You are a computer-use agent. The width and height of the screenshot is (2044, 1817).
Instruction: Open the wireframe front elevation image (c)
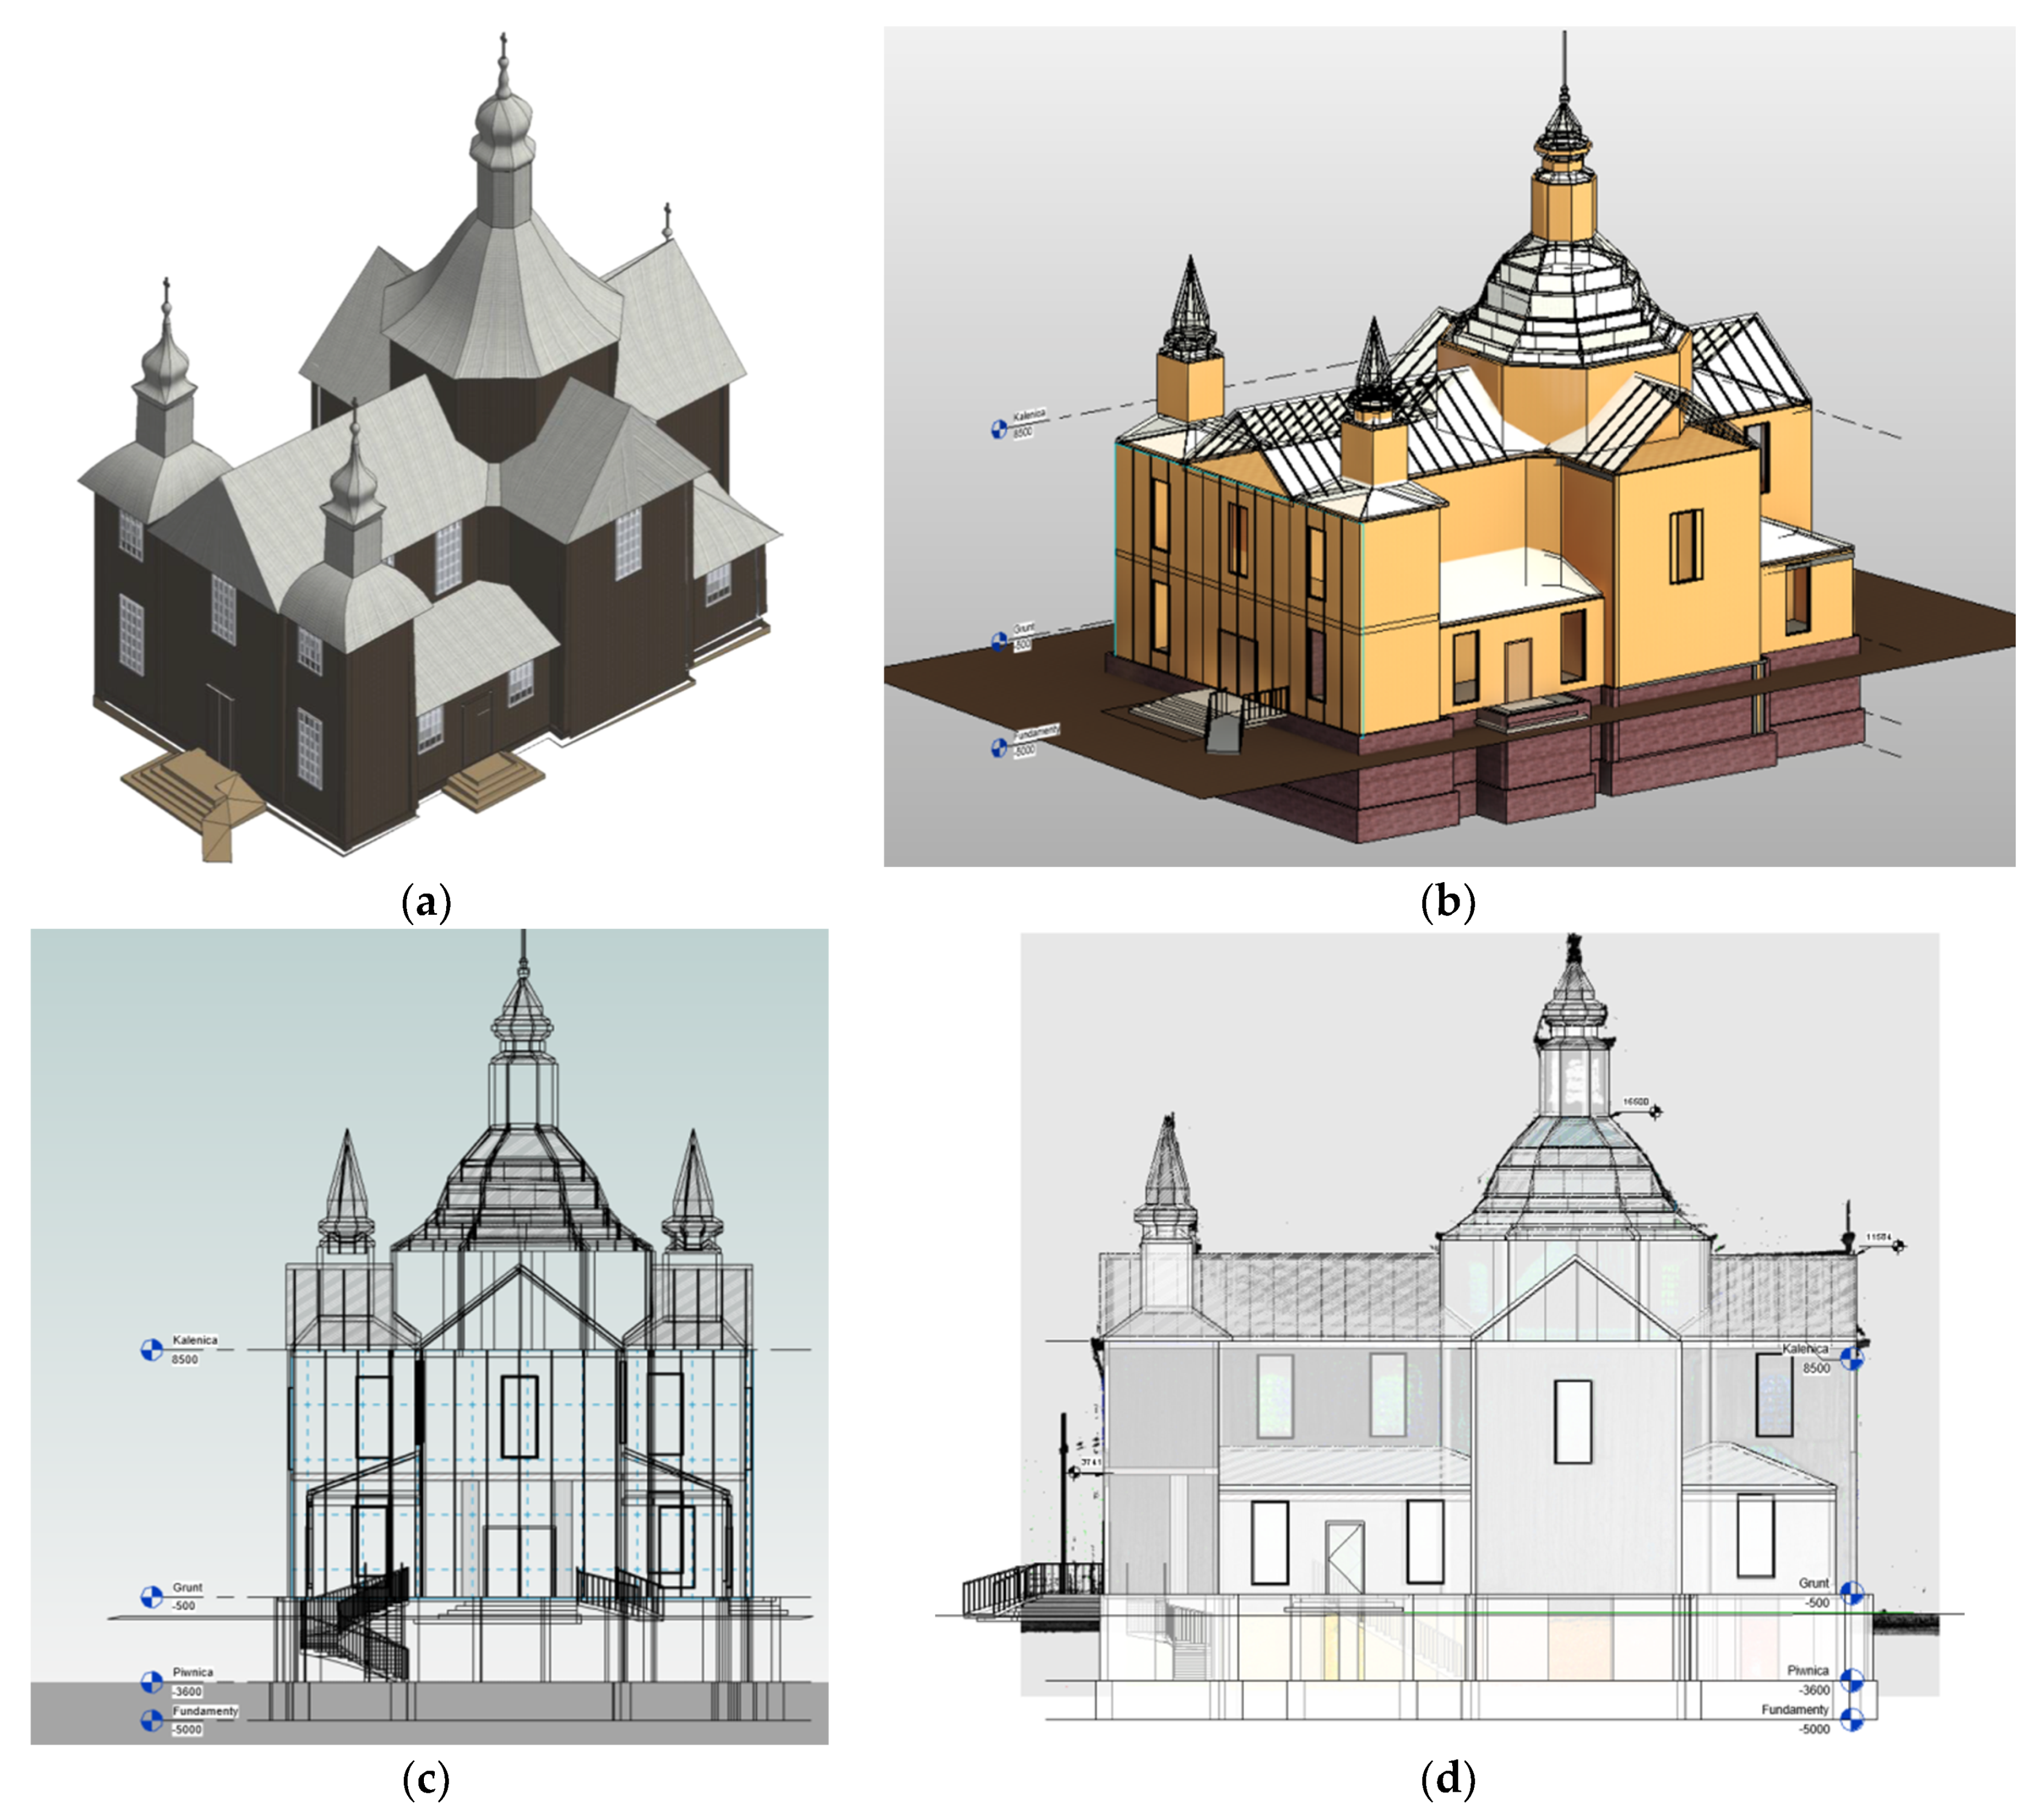pos(429,1336)
